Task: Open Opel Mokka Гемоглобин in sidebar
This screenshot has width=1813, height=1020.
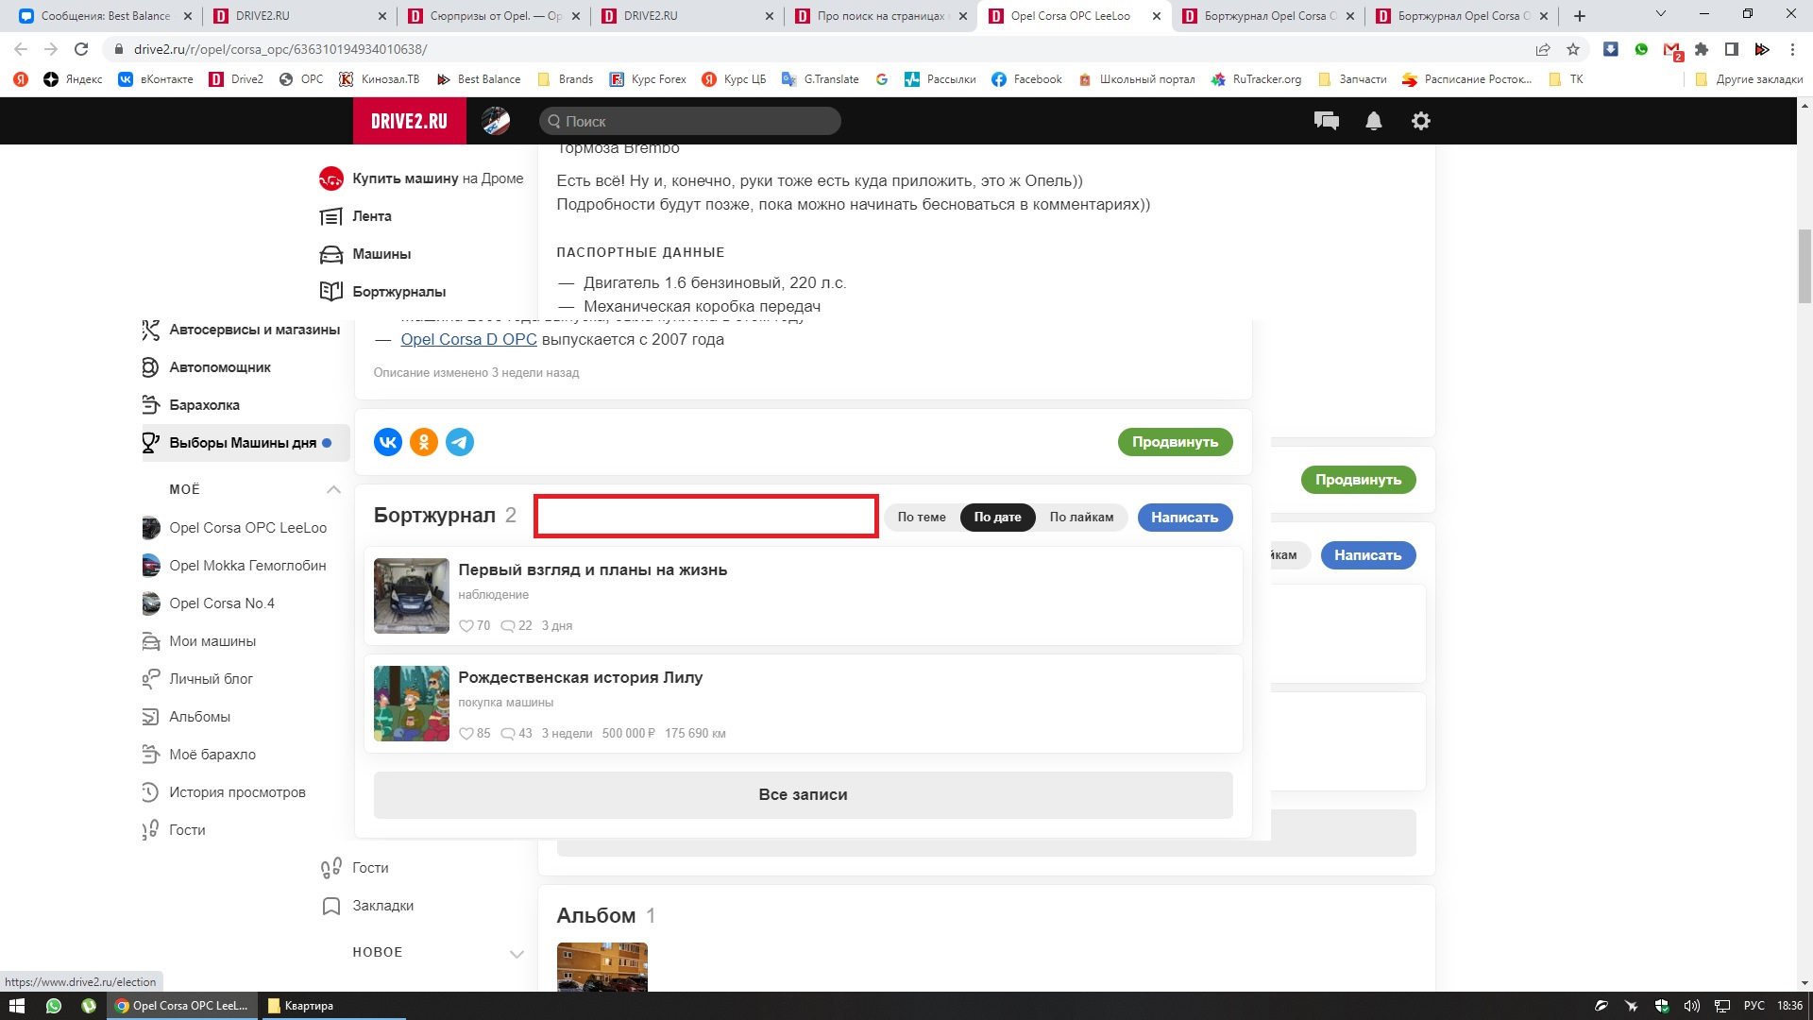Action: [x=247, y=566]
